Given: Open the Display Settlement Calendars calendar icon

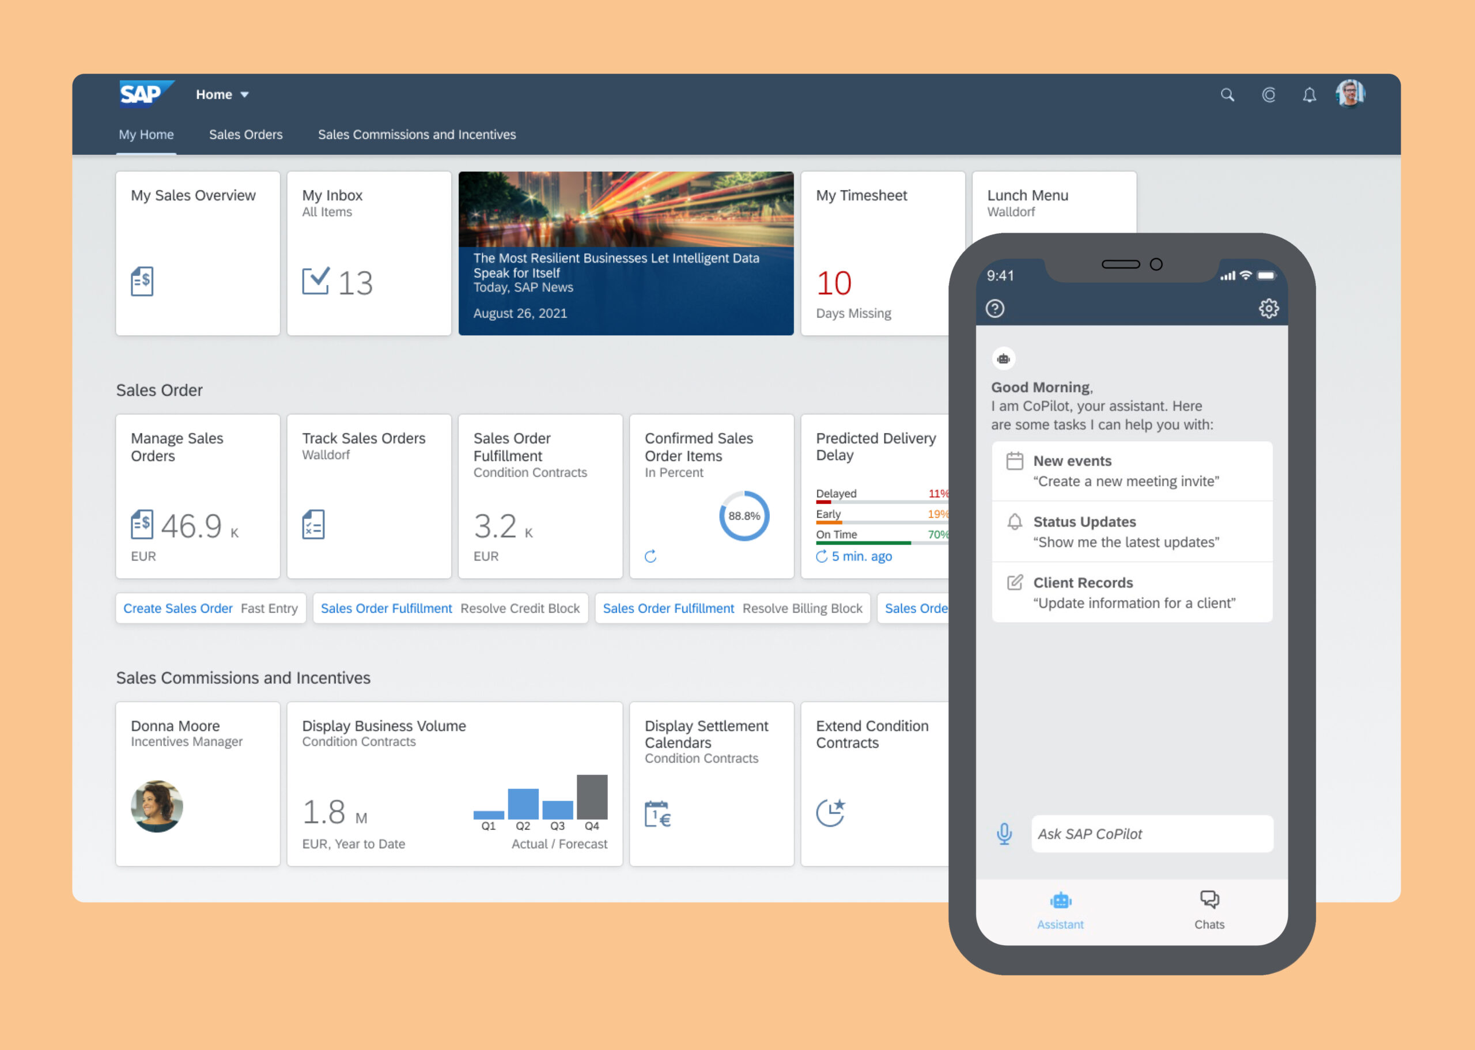Looking at the screenshot, I should (659, 814).
